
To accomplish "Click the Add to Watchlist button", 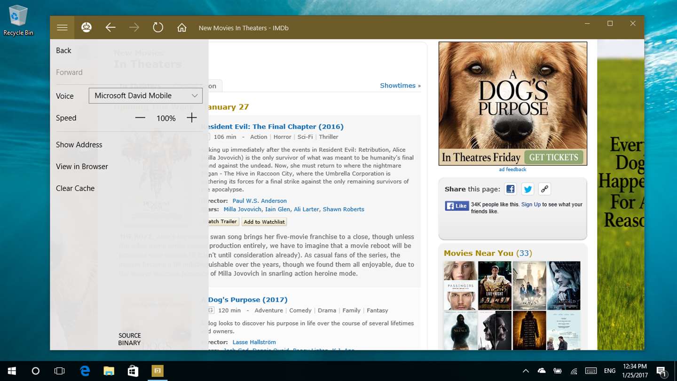I will pyautogui.click(x=264, y=222).
